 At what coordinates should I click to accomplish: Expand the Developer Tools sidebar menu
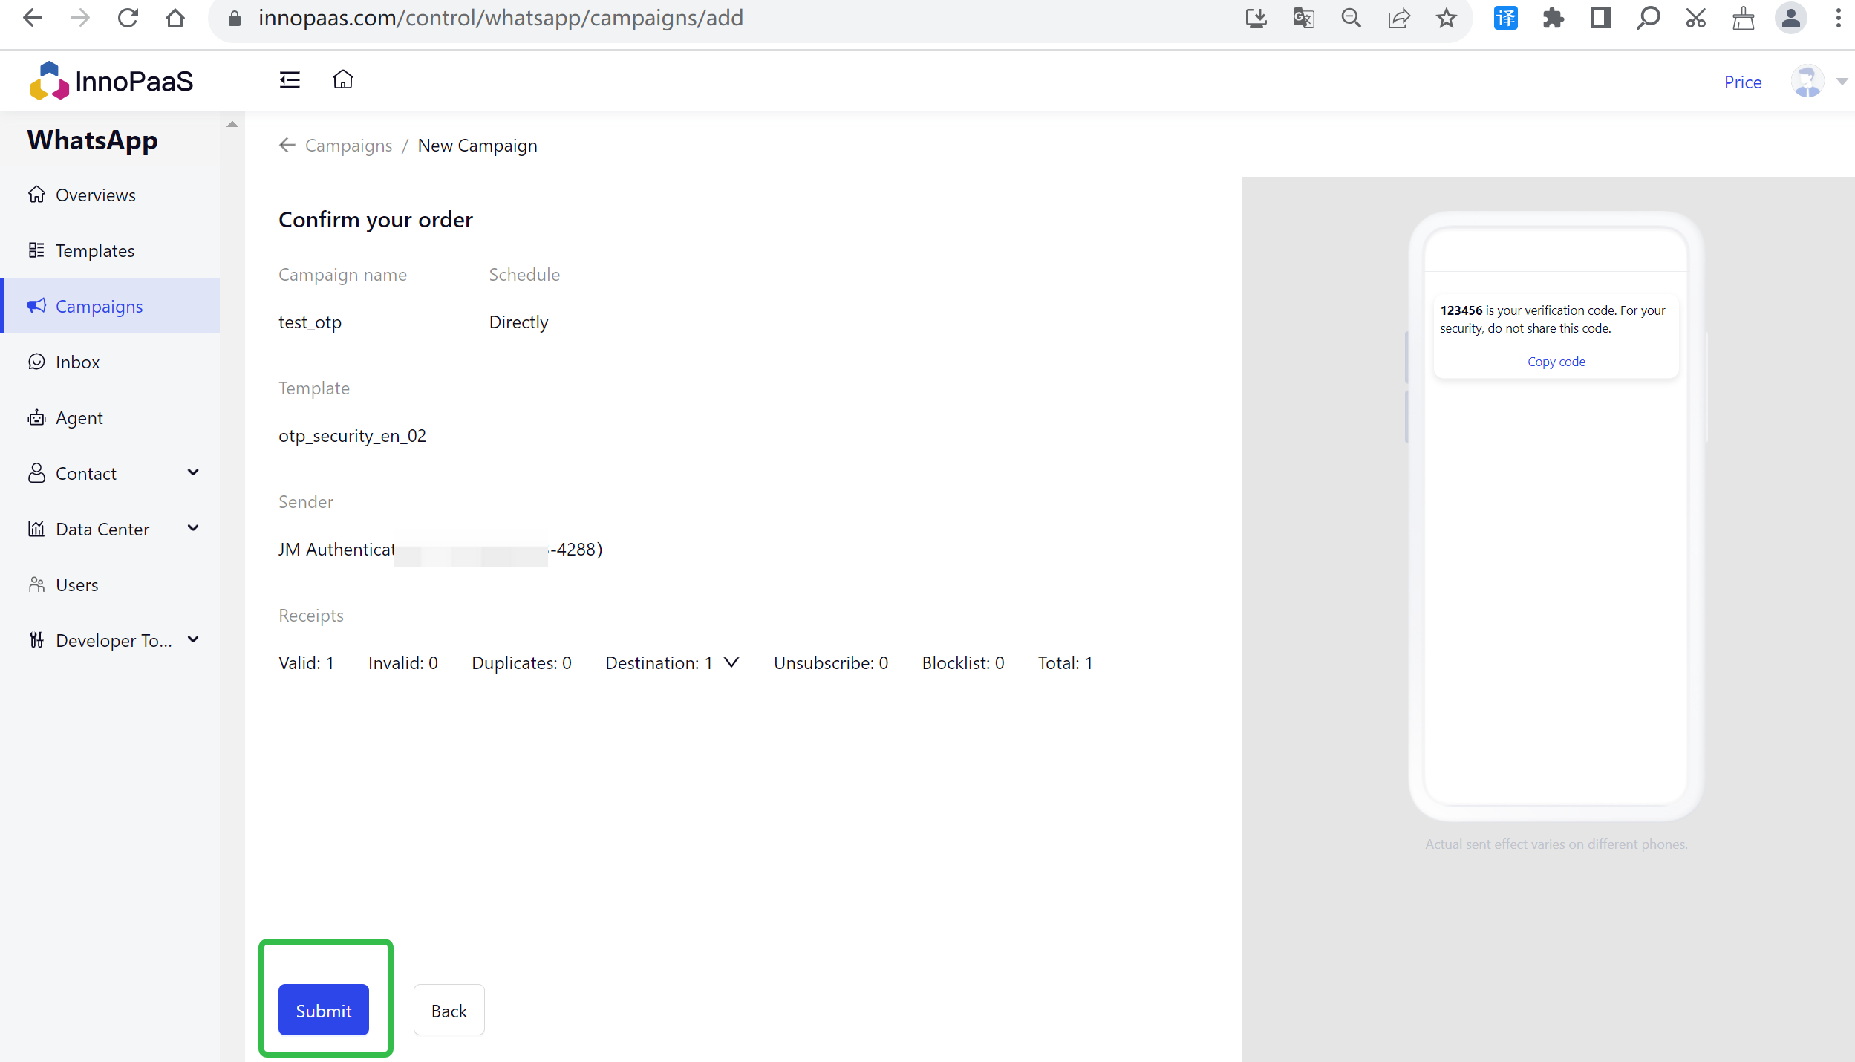(193, 640)
